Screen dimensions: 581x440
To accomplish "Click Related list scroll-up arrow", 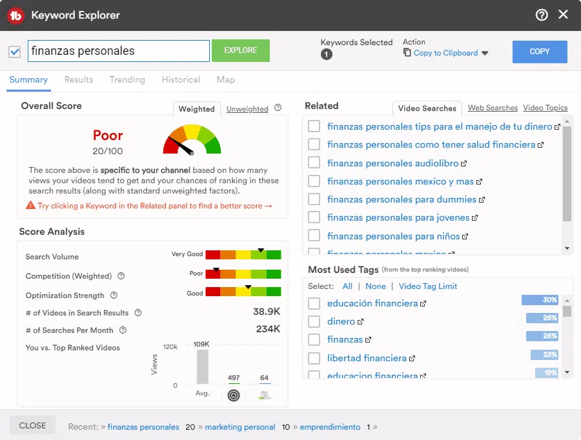I will [x=567, y=121].
